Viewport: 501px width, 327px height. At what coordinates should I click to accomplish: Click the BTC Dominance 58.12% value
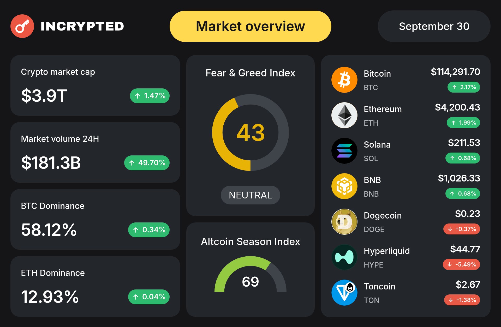tap(49, 230)
